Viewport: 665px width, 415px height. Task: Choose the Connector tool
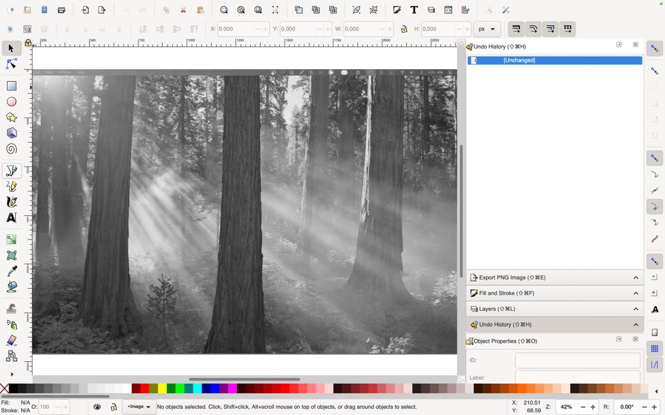pyautogui.click(x=11, y=356)
